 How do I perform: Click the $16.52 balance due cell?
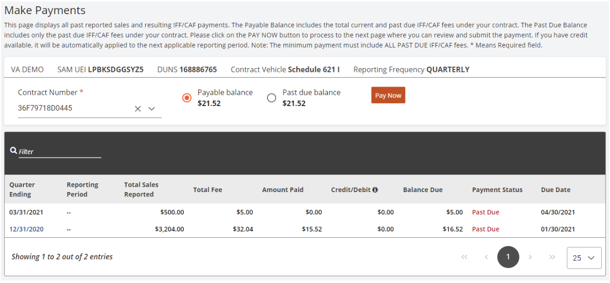click(453, 229)
